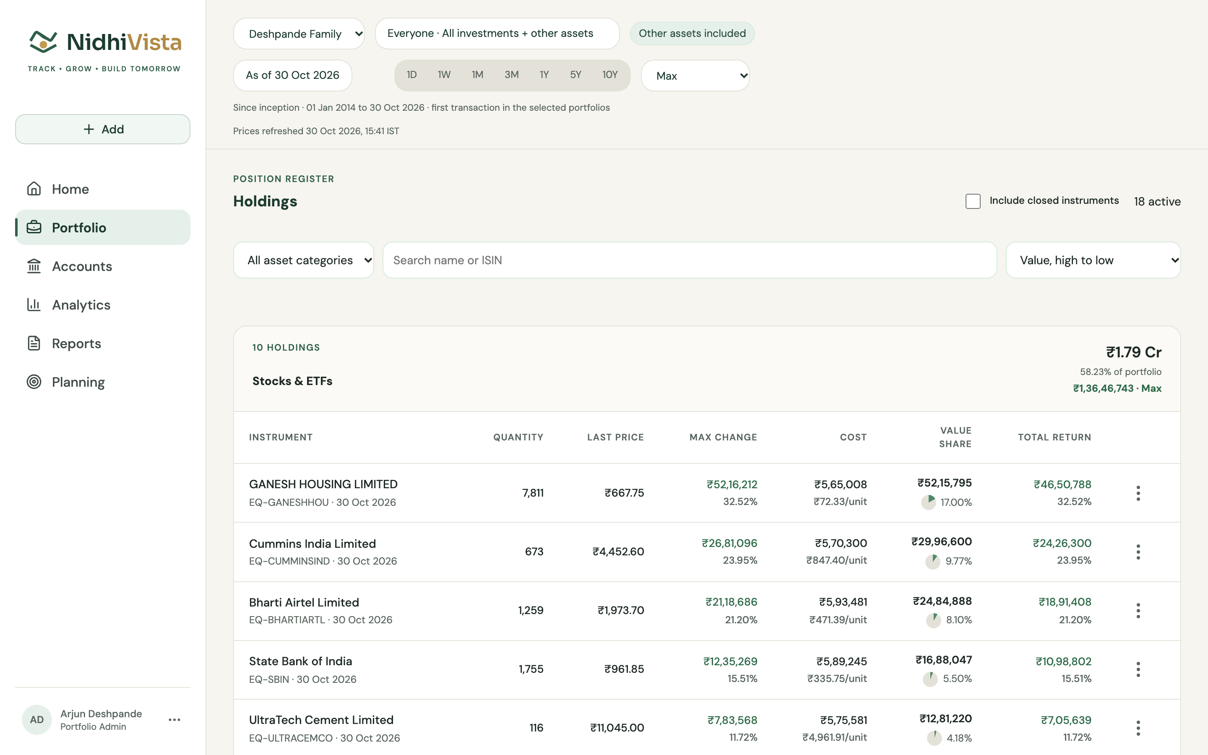Click the Portfolio briefcase icon
The height and width of the screenshot is (755, 1208).
click(34, 227)
